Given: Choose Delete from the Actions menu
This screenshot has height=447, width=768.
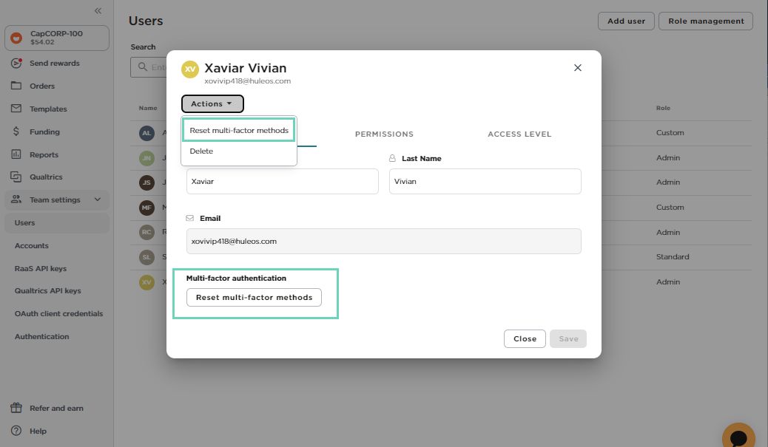Looking at the screenshot, I should point(201,151).
